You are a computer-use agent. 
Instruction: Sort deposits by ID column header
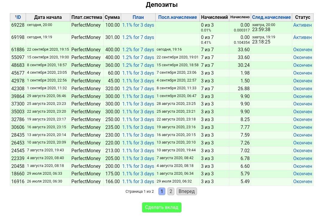18,17
